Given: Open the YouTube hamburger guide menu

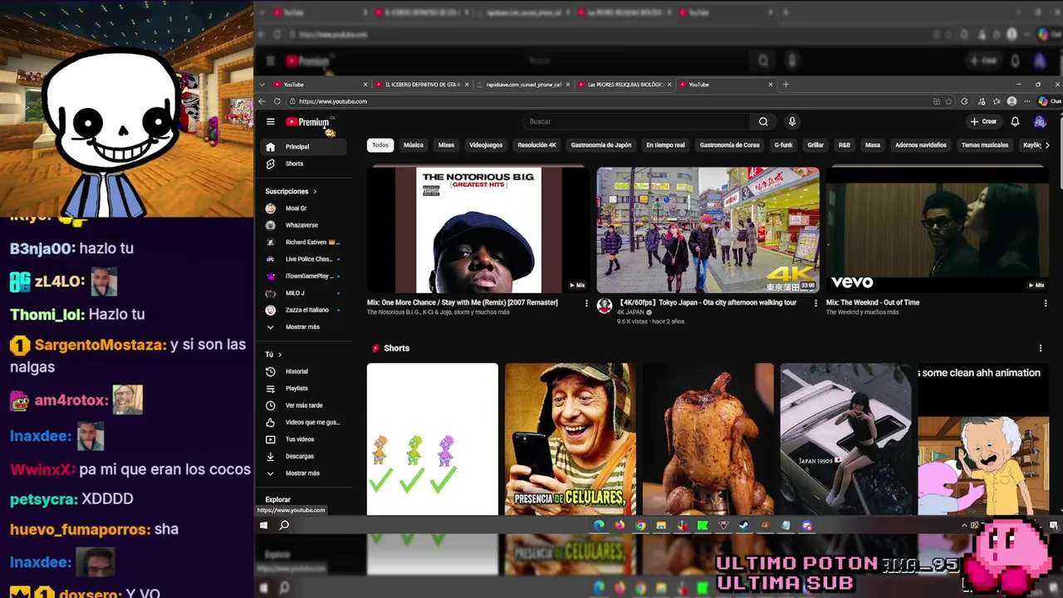Looking at the screenshot, I should click(x=270, y=122).
